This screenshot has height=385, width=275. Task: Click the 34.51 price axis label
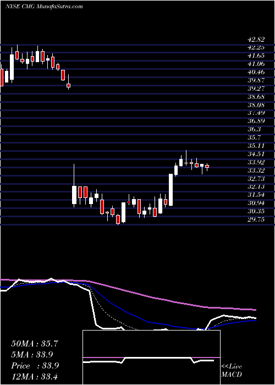256,154
